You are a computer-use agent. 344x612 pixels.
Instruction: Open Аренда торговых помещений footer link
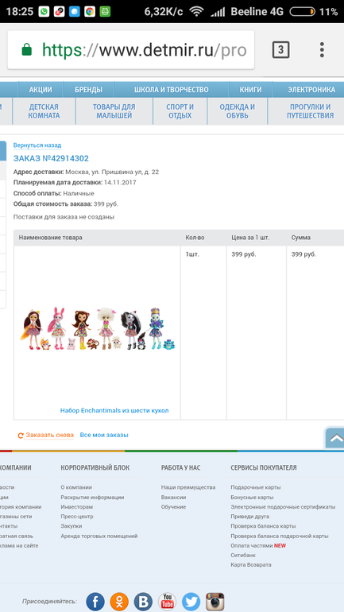coord(99,536)
